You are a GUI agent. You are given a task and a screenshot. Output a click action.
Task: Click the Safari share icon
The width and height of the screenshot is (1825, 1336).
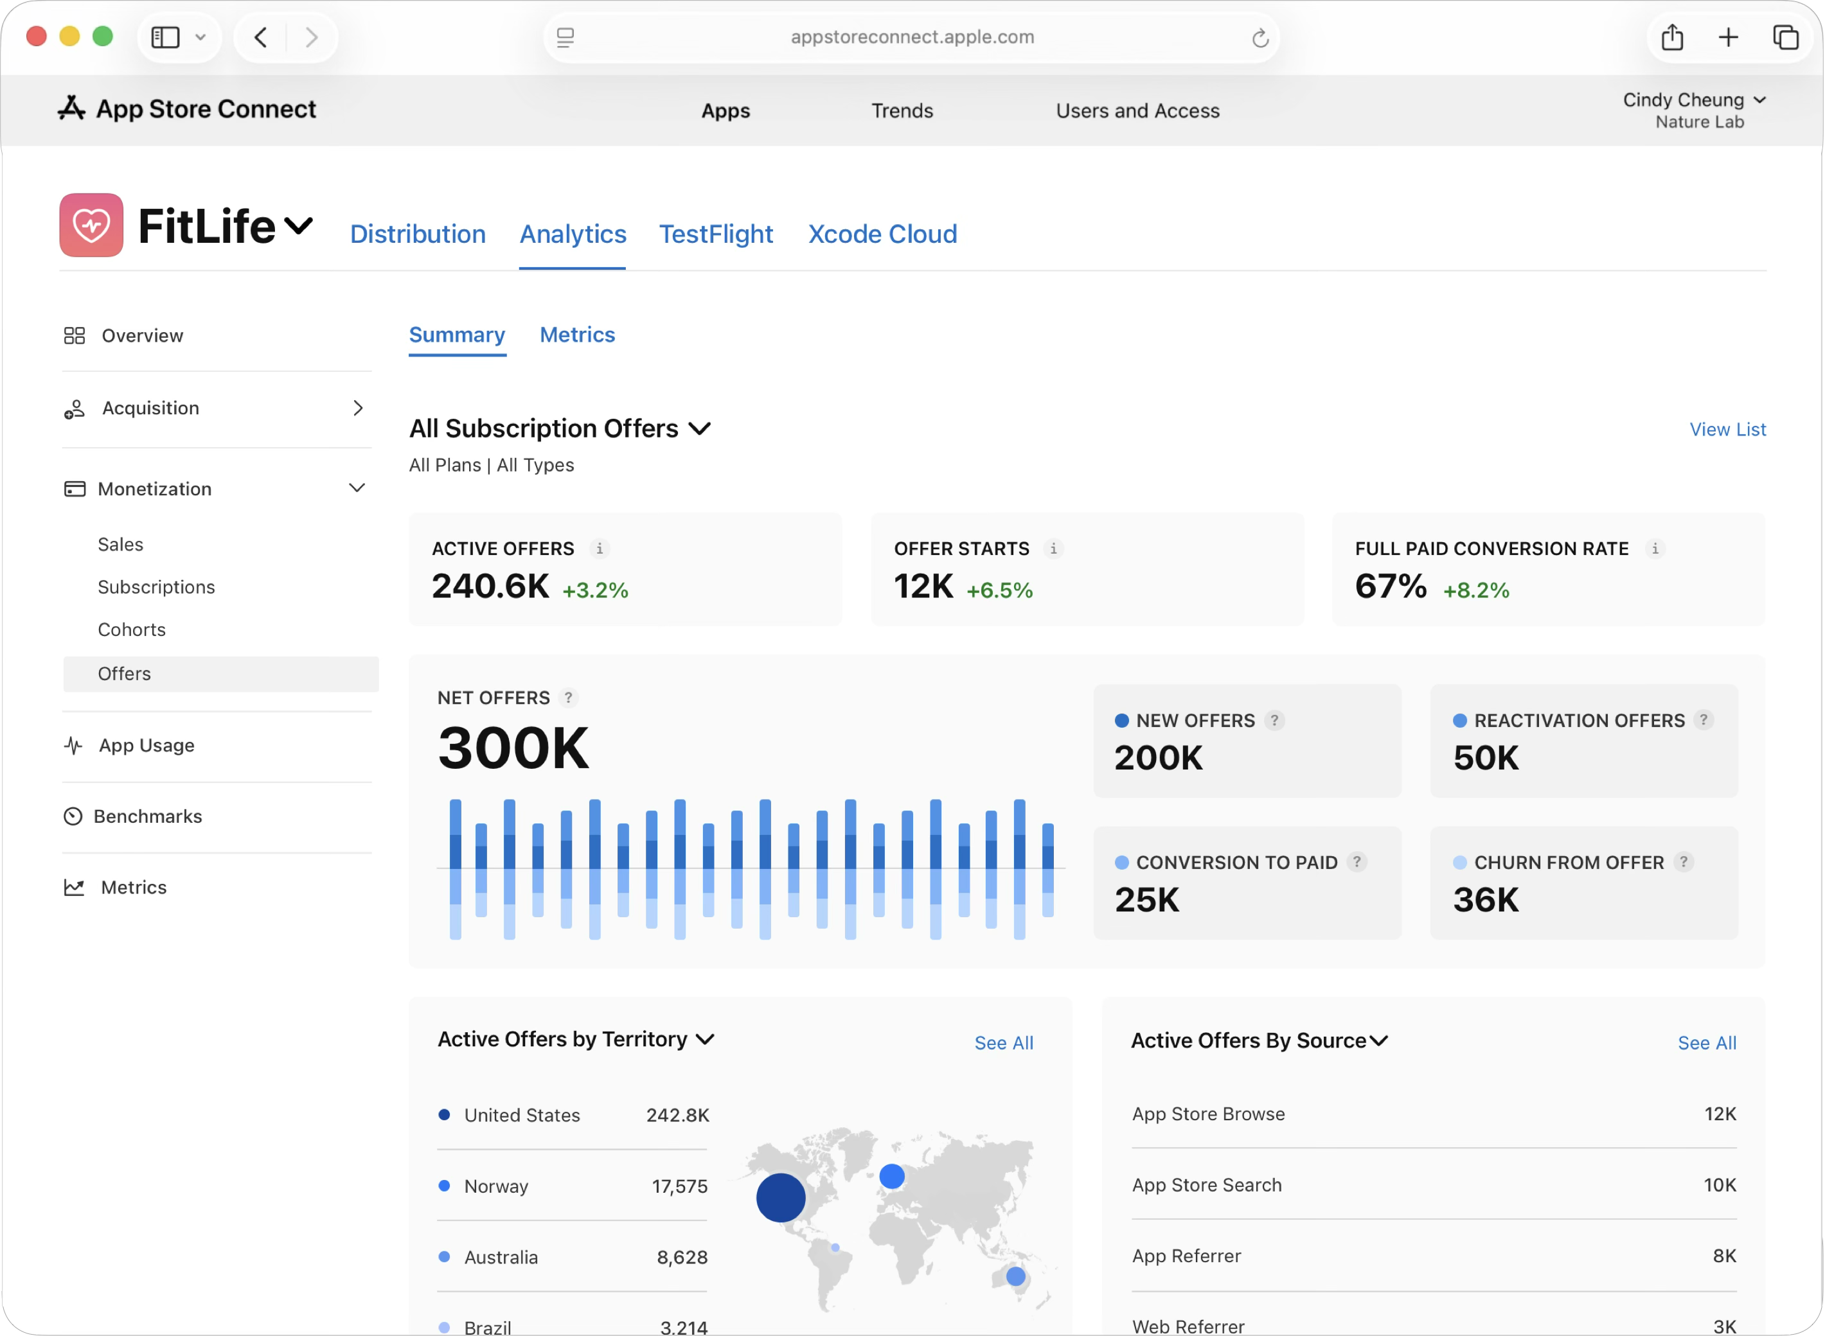click(x=1672, y=37)
